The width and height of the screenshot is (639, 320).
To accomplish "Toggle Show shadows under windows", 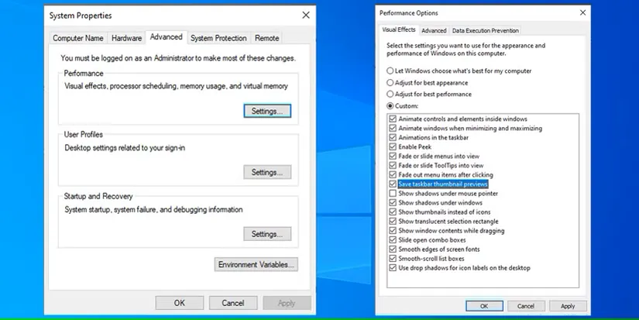I will click(393, 202).
